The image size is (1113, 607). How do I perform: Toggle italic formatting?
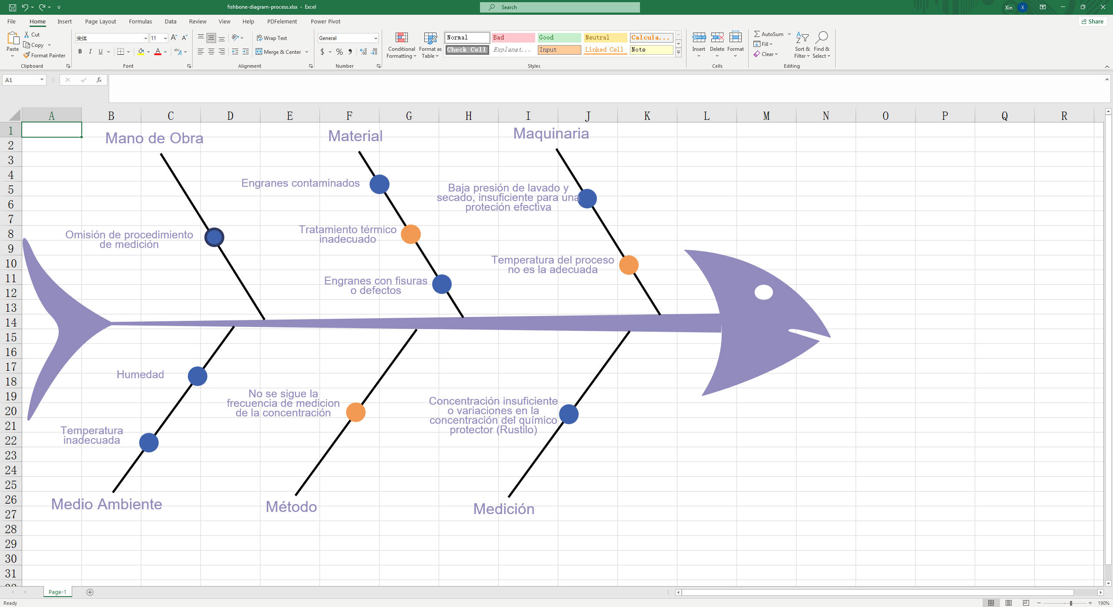(90, 52)
